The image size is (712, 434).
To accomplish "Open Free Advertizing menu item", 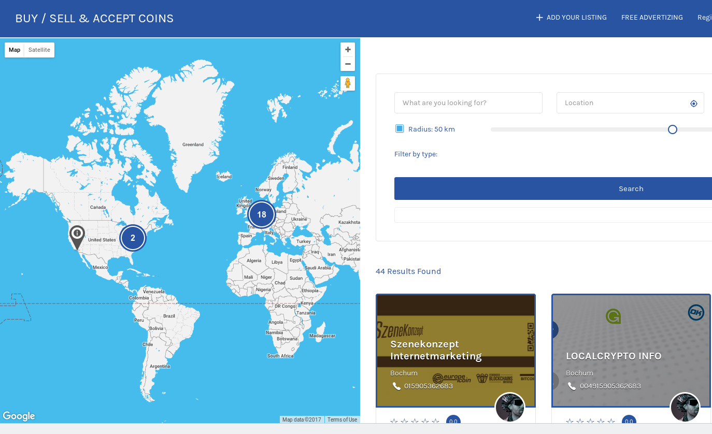I will 652,18.
